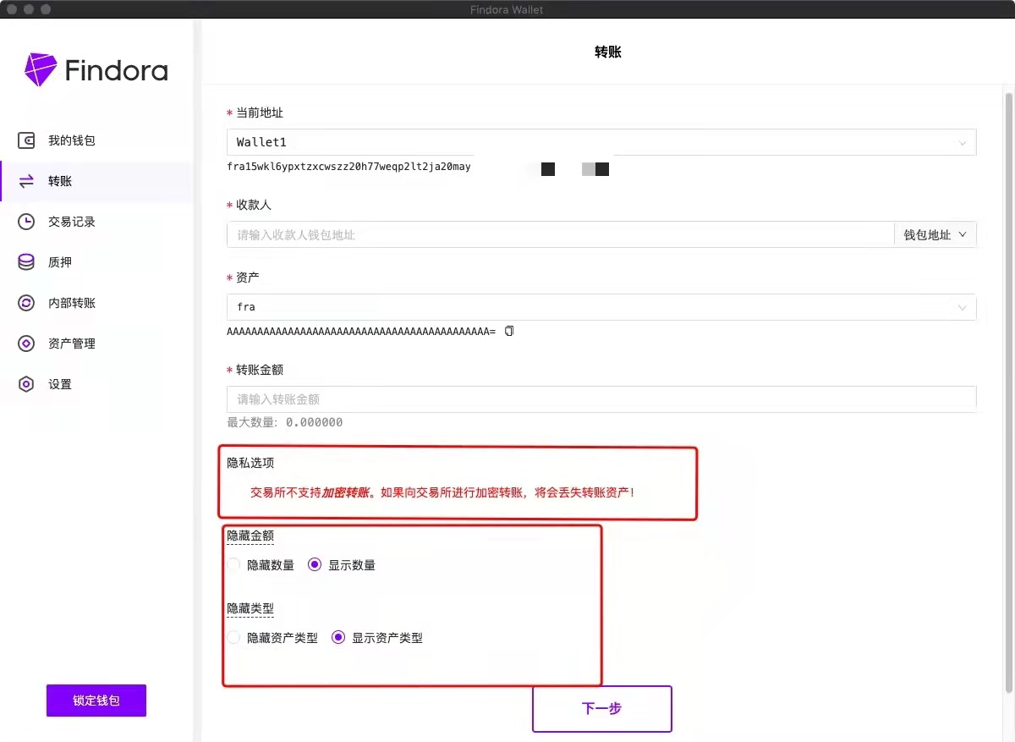Click the 隐藏金额 dotted label
The image size is (1015, 742).
click(250, 536)
